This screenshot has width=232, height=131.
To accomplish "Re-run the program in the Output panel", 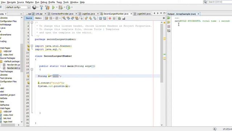I will pyautogui.click(x=169, y=18).
